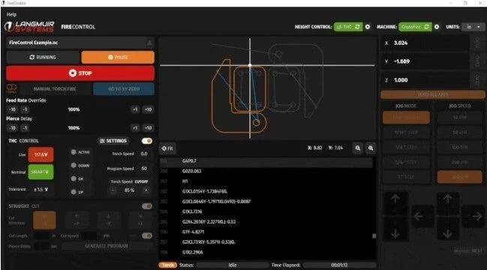Decrease feed rate override by 1
The height and width of the screenshot is (270, 487).
point(25,110)
